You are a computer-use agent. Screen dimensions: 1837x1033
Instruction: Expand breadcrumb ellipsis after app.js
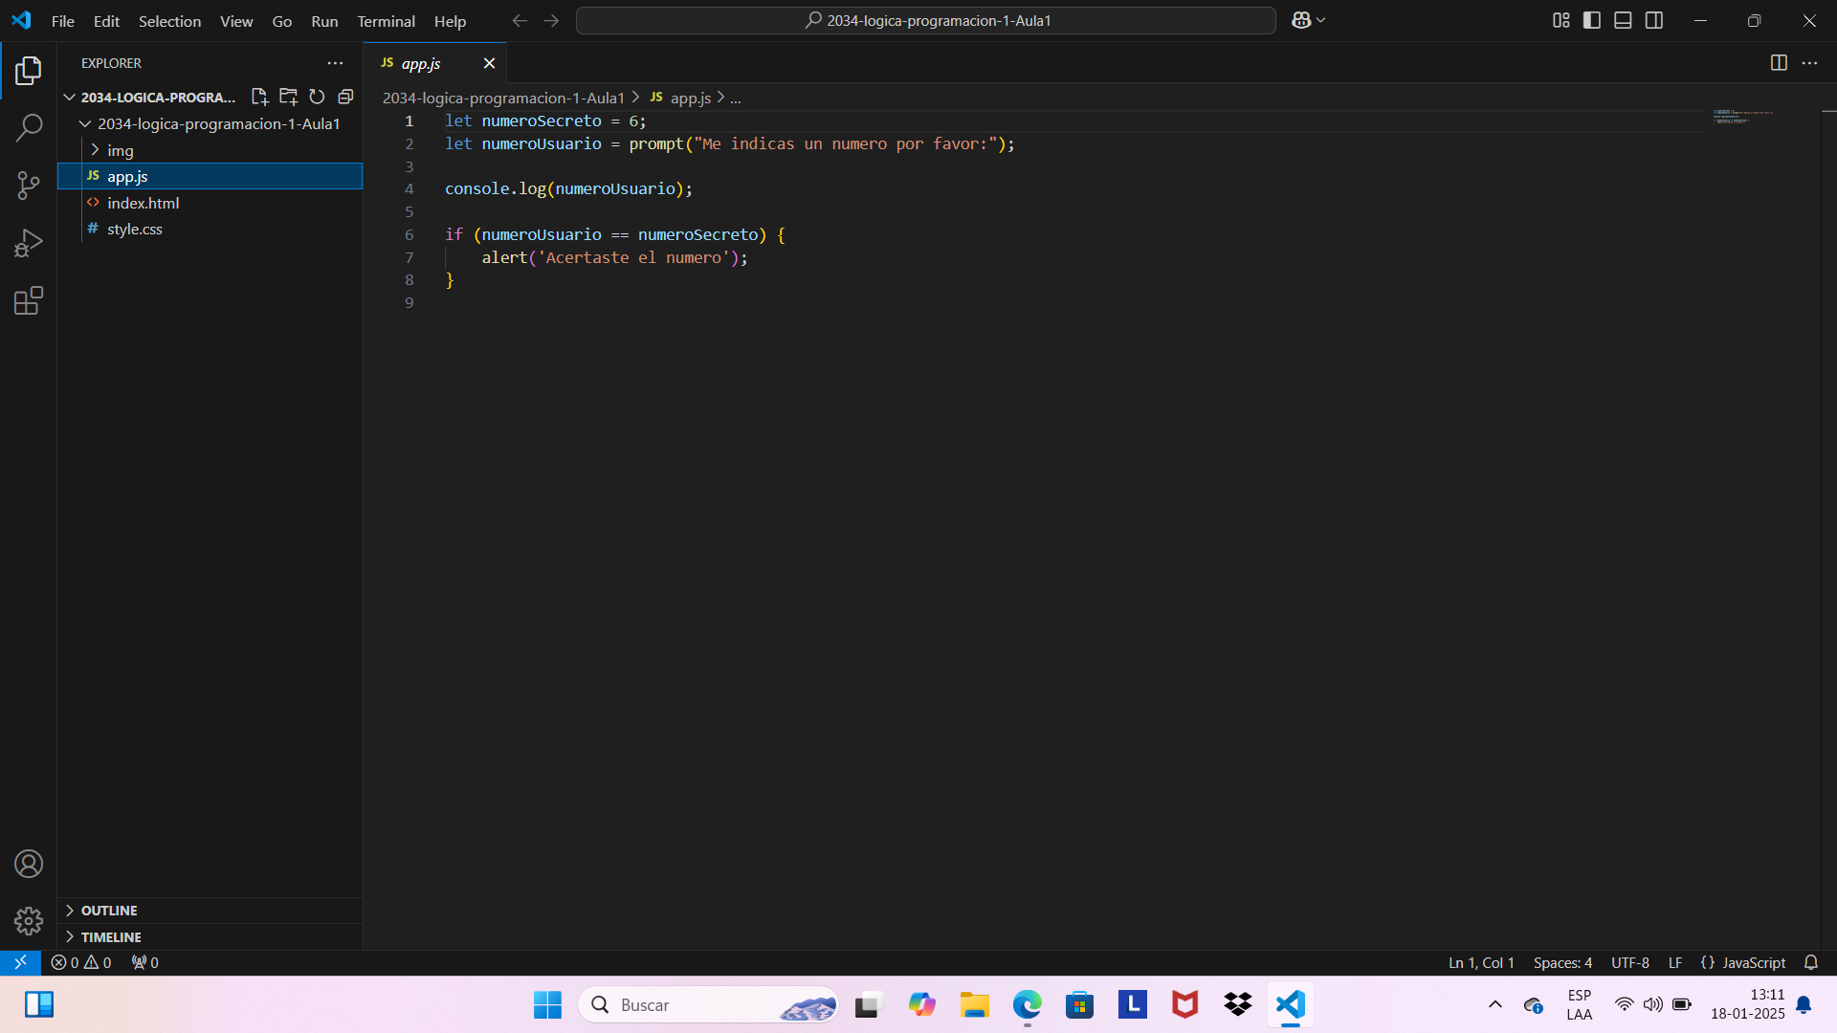736,98
